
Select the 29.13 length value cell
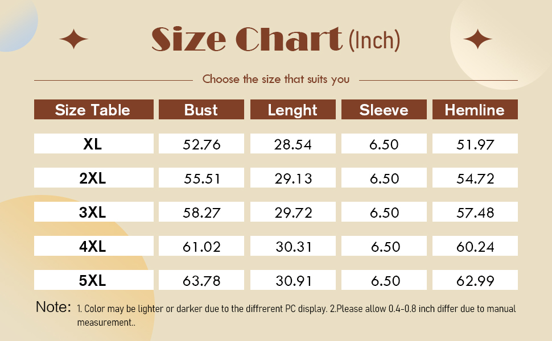point(293,178)
